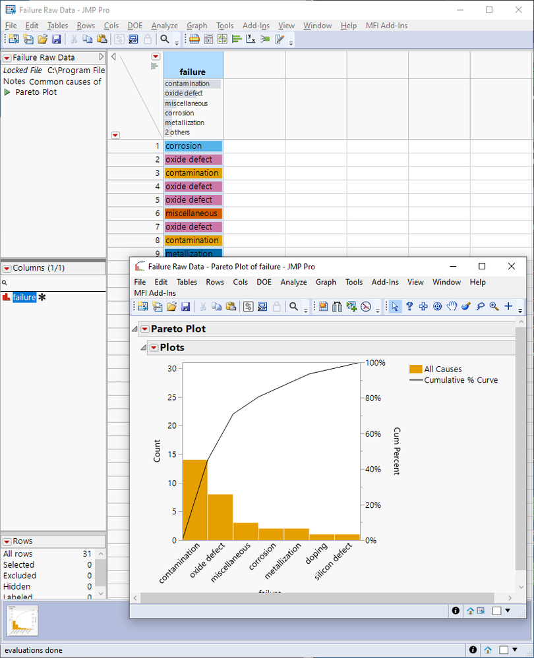Collapse the Pareto Plot outline disclosure triangle
Image resolution: width=534 pixels, height=658 pixels.
tap(134, 329)
